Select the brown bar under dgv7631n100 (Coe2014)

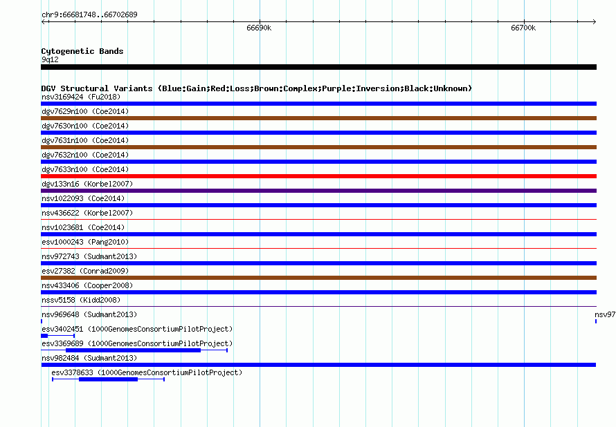318,147
